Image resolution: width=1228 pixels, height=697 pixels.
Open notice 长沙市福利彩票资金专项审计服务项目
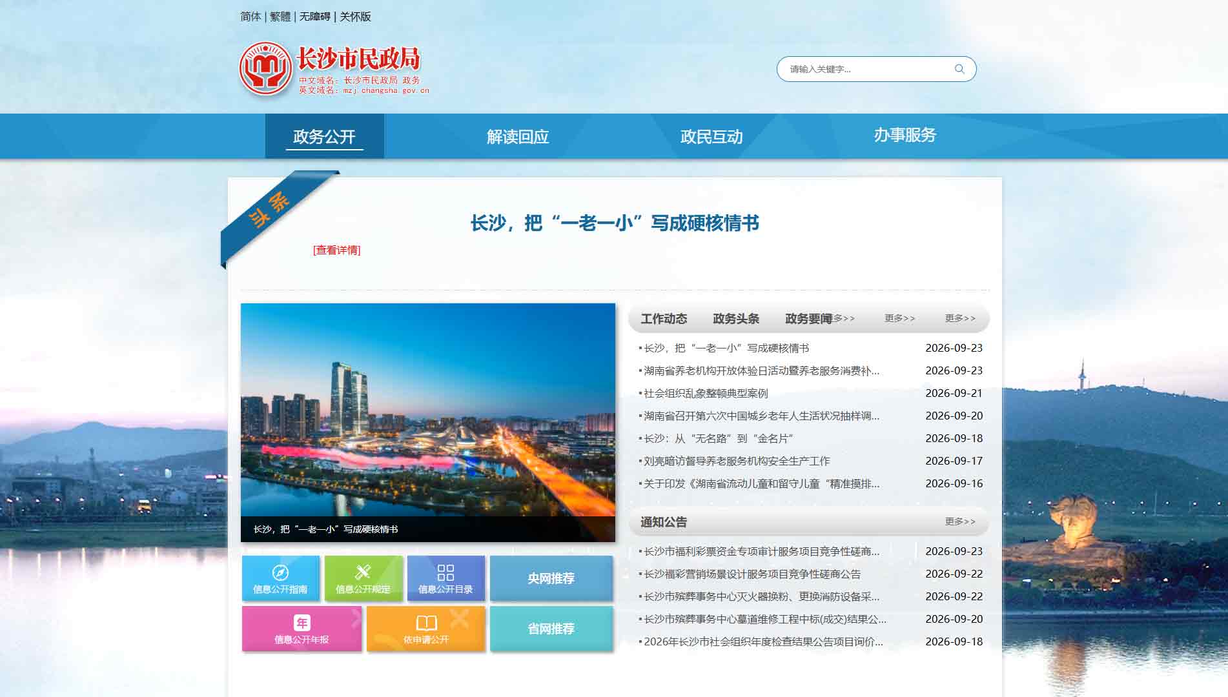(761, 551)
